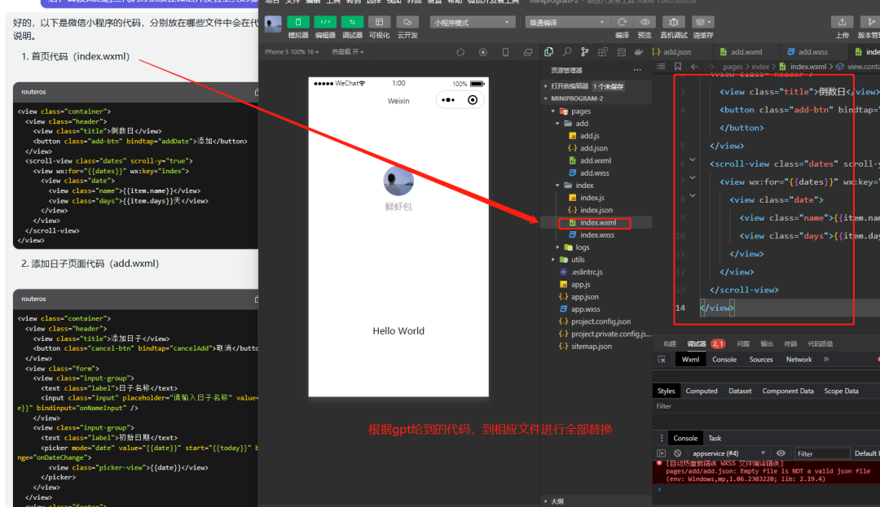The image size is (880, 507).
Task: Open the Sources devtools tab
Action: (x=761, y=360)
